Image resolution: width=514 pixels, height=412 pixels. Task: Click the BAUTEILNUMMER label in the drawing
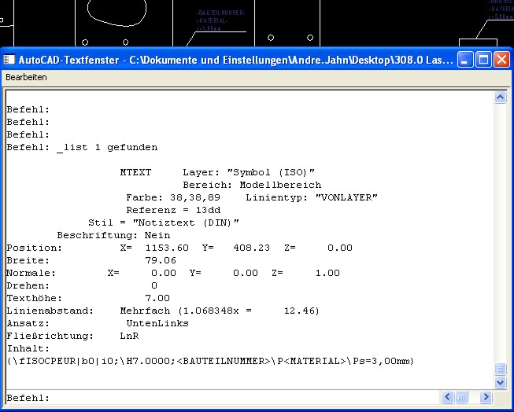[220, 13]
